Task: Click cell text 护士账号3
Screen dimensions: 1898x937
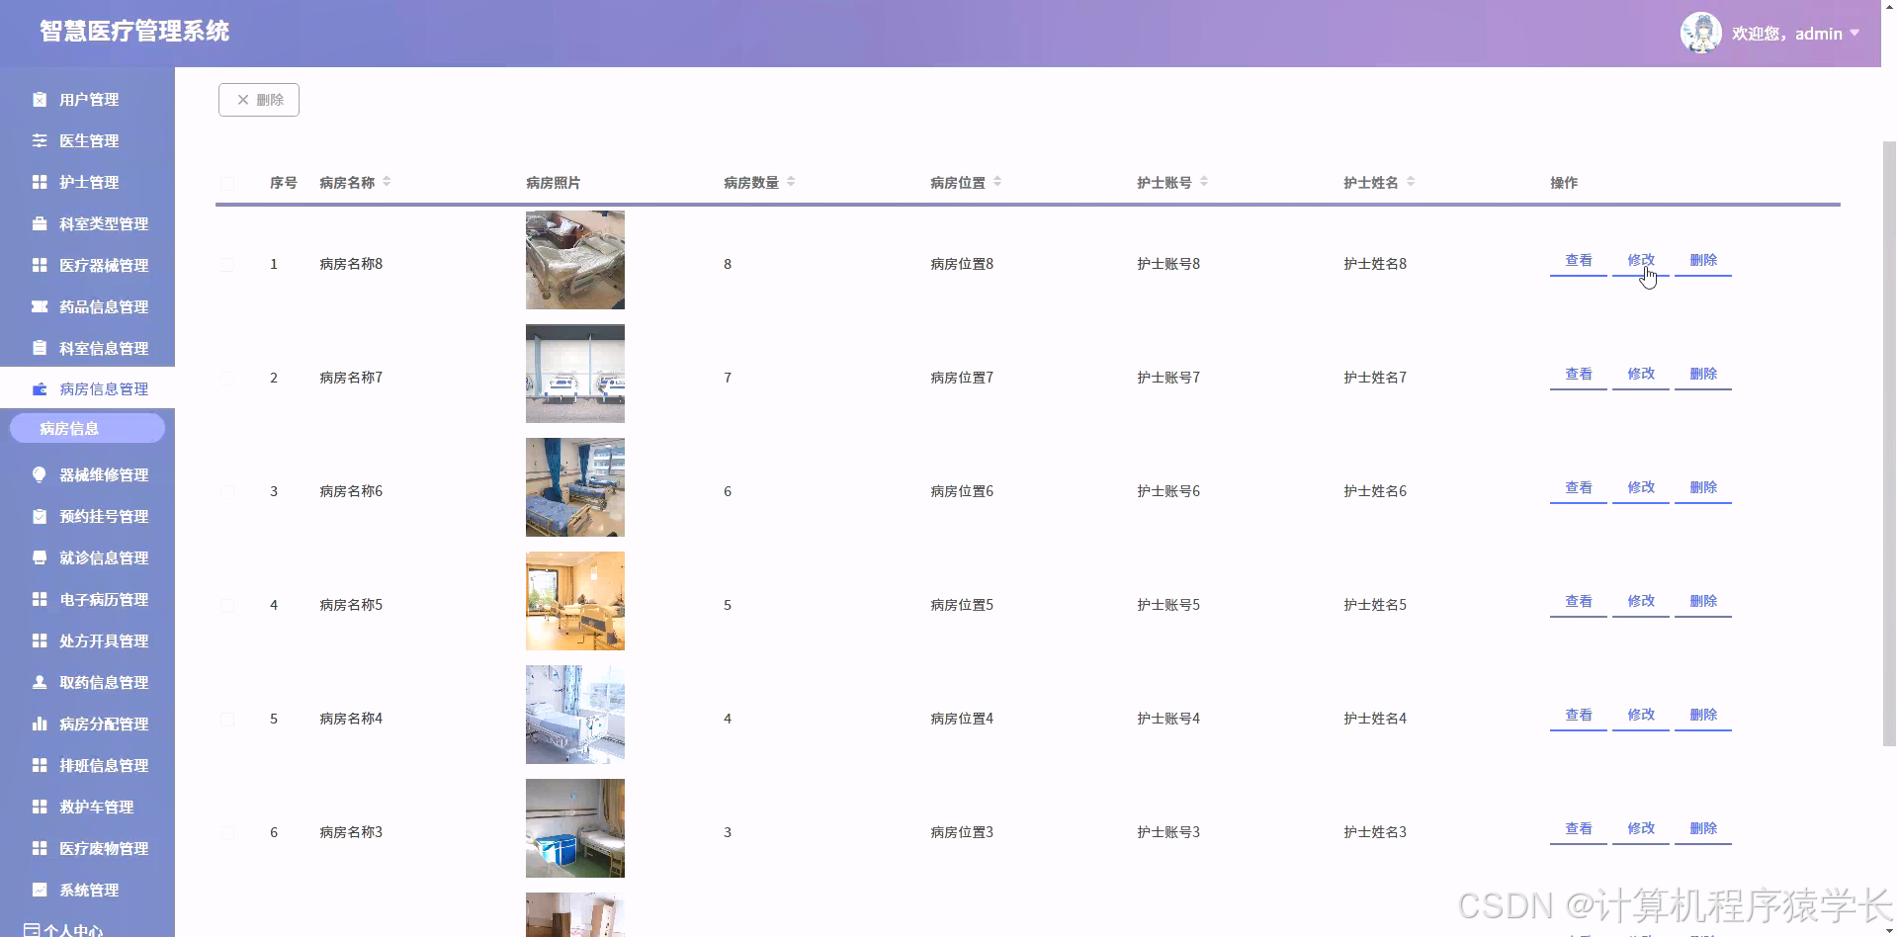Action: click(1168, 832)
